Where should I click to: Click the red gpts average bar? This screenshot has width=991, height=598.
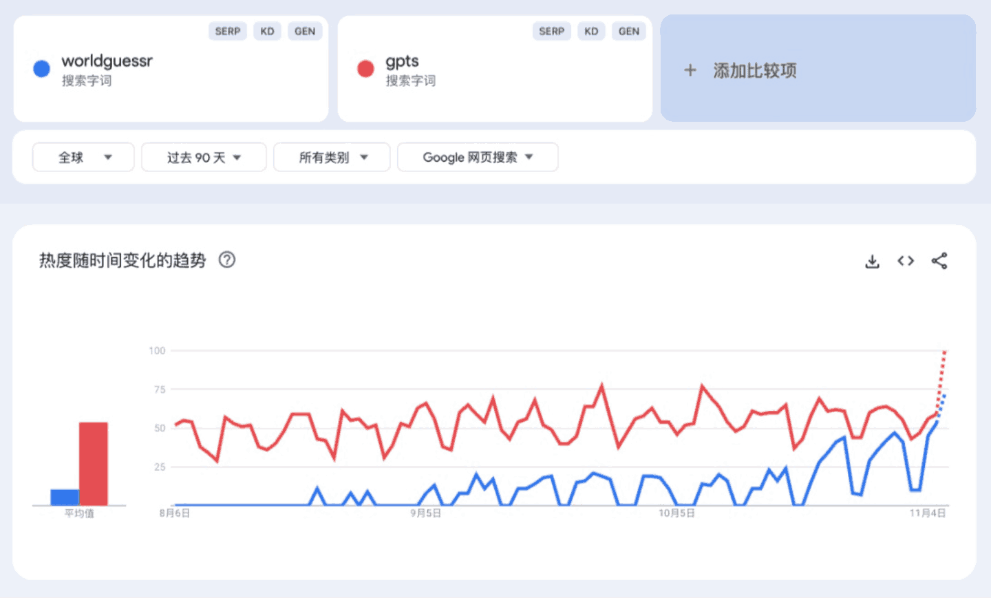pos(93,463)
